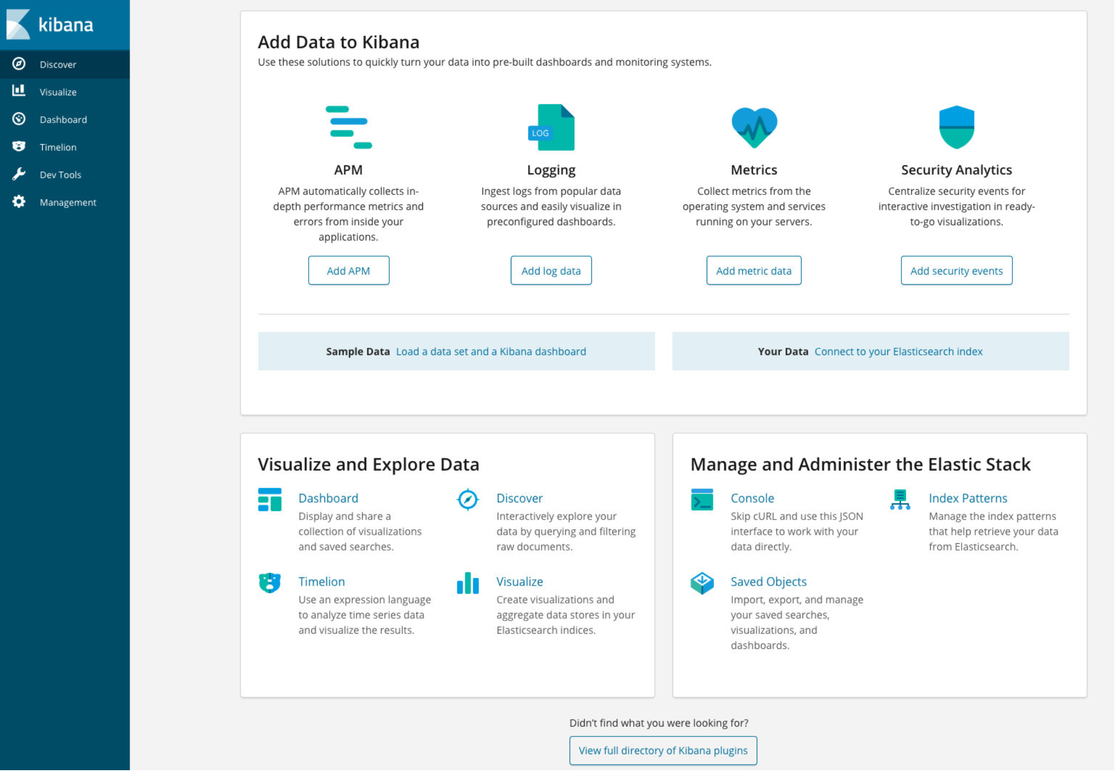The width and height of the screenshot is (1117, 772).
Task: Click the 'Add Data to Kibana' heading
Action: coord(339,42)
